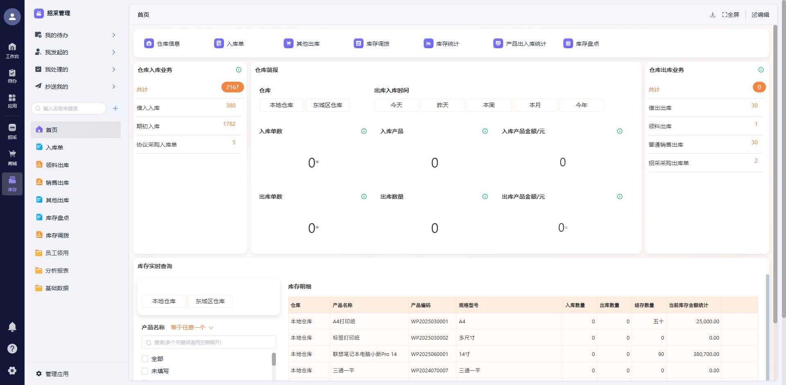Open 库存调拨 shortcut in top bar

[x=372, y=43]
